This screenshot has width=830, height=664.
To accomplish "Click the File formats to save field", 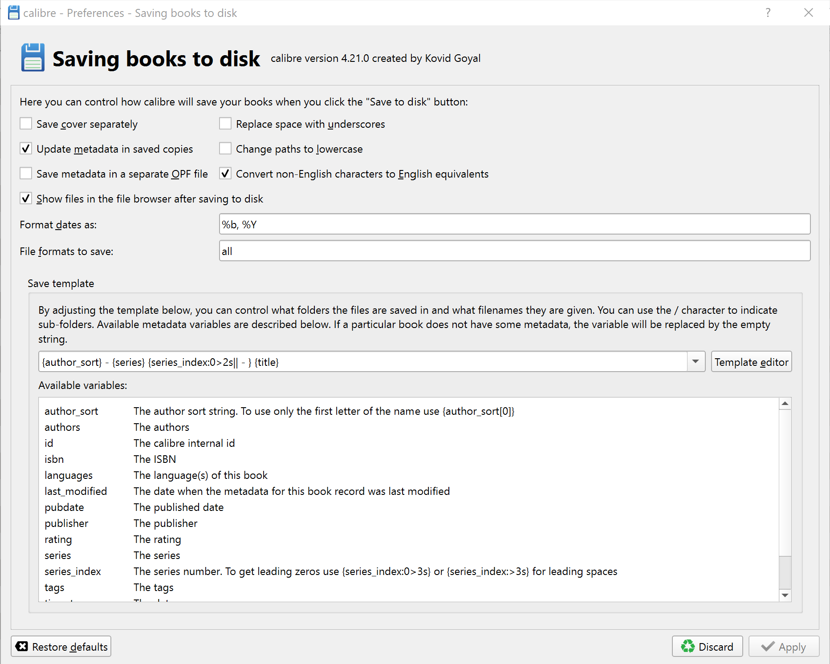I will coord(514,251).
